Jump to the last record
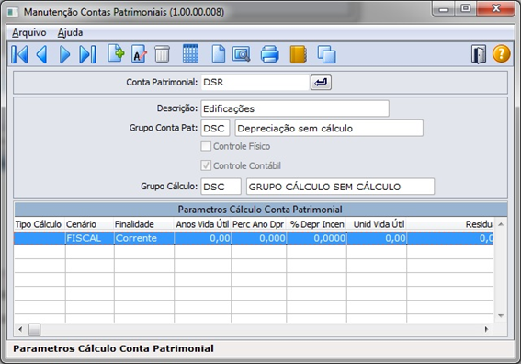The height and width of the screenshot is (364, 521). tap(87, 54)
